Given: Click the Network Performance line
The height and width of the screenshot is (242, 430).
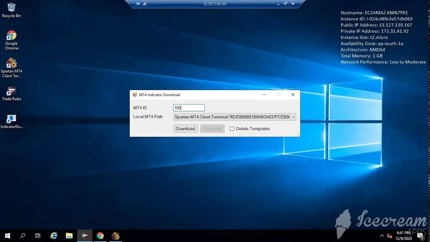Looking at the screenshot, I should point(383,62).
